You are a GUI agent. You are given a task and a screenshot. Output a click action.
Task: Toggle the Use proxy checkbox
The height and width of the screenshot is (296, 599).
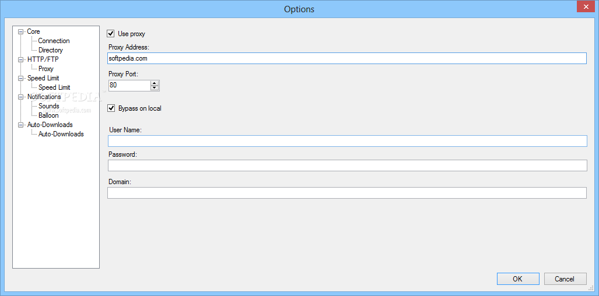click(111, 34)
